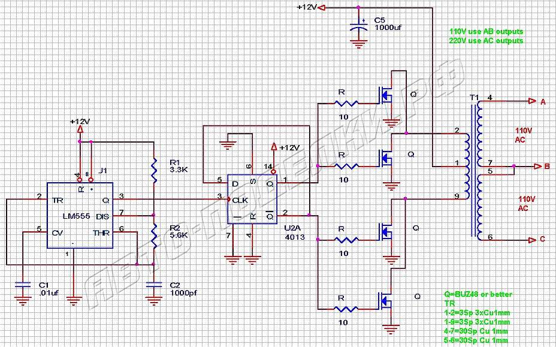Viewport: 556px width, 347px height.
Task: Click the J1 jumper label
Action: pyautogui.click(x=102, y=171)
